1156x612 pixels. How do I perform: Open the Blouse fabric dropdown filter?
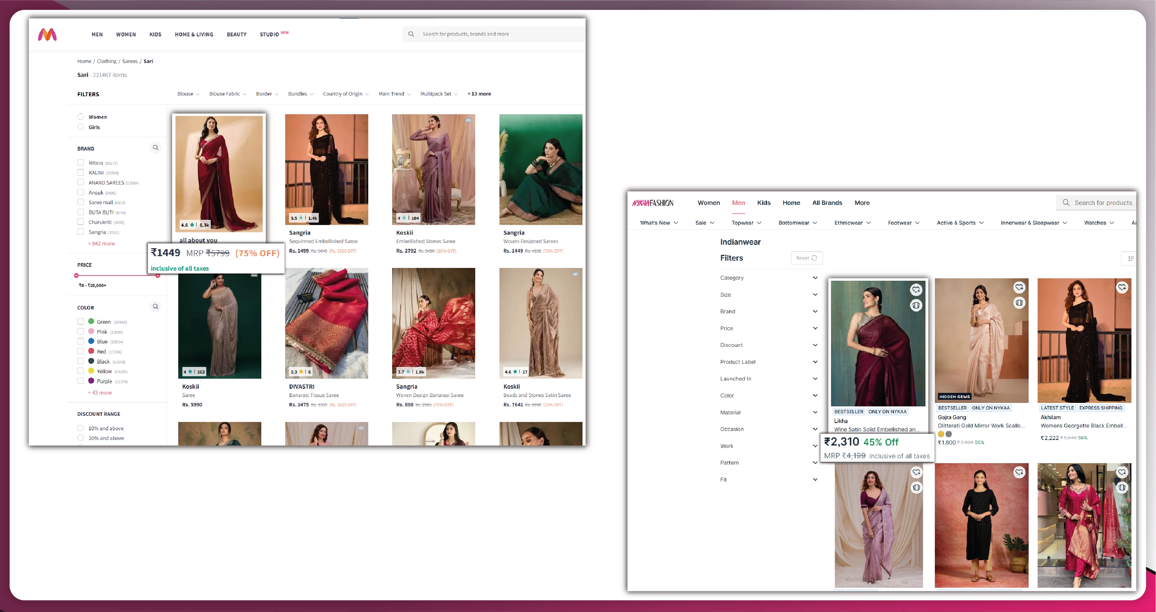click(225, 93)
